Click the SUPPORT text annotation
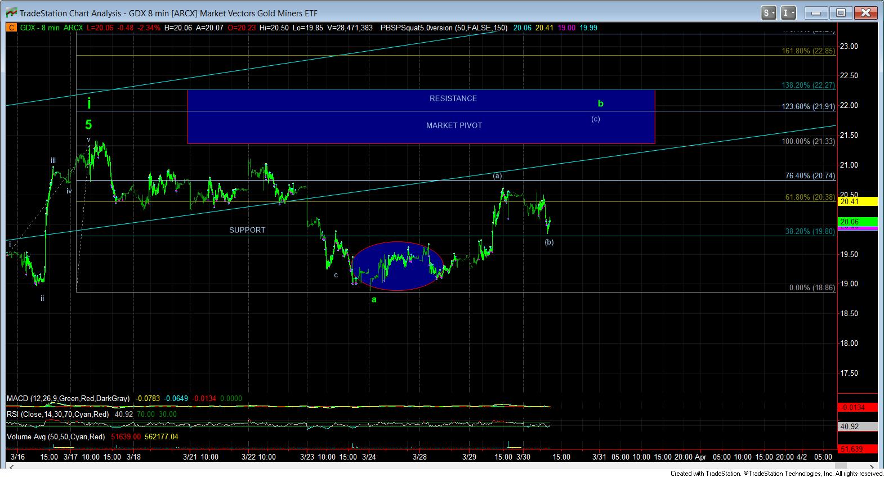 [x=247, y=230]
